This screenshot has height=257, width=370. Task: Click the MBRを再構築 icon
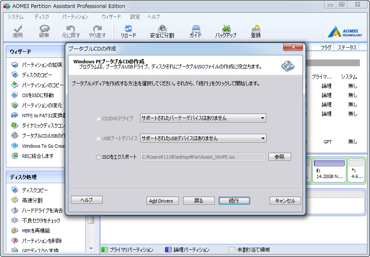click(x=15, y=230)
